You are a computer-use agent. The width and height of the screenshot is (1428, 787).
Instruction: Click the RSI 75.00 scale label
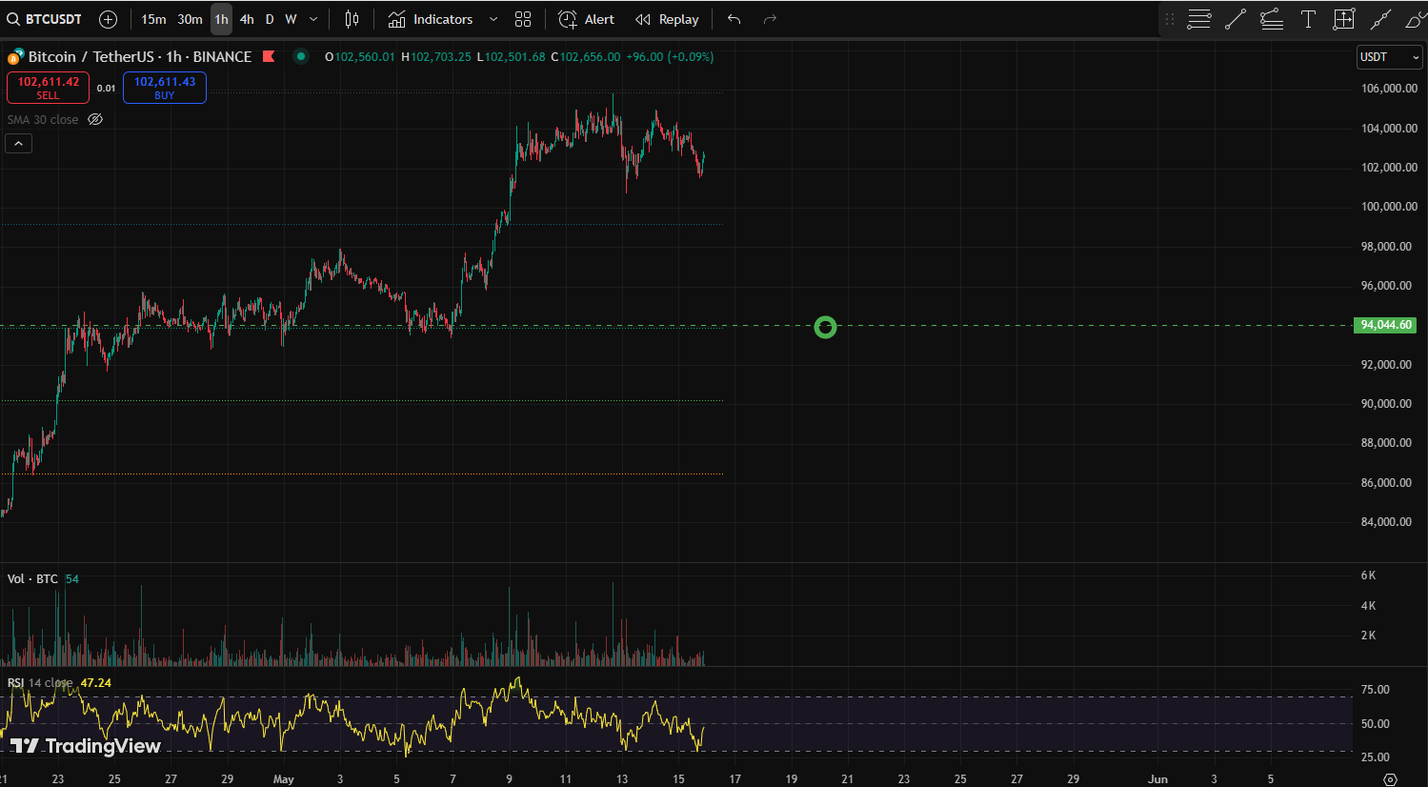[1375, 690]
